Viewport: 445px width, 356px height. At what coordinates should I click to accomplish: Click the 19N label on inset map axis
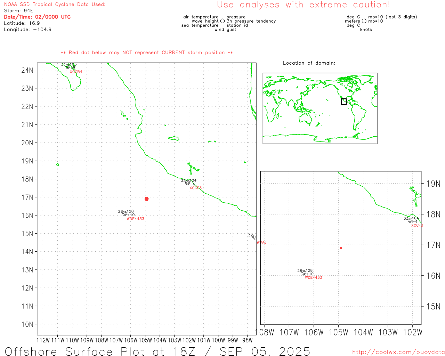pos(434,184)
